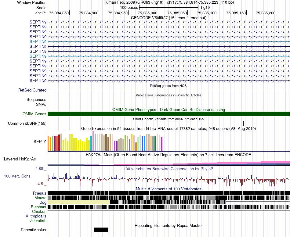Click the 4.88 PhyloP upper scale value
The height and width of the screenshot is (237, 290).
[x=39, y=169]
